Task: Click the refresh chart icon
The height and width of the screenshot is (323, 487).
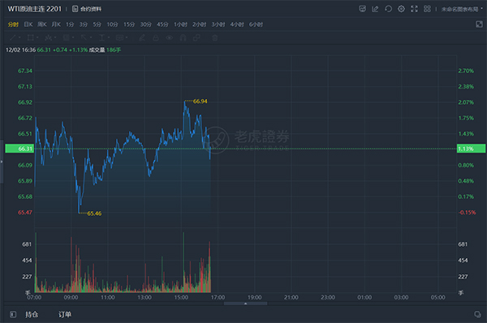Action: pos(388,9)
